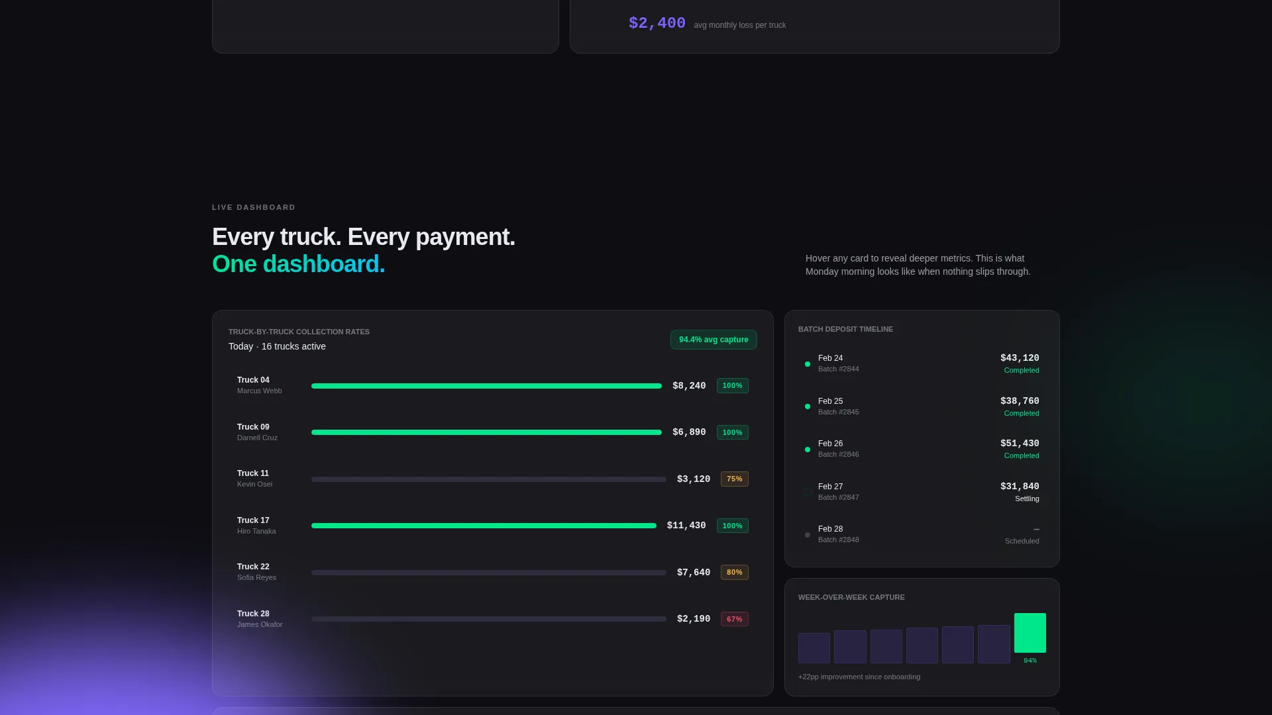
Task: Click the $51,430 deposit amount
Action: pos(1020,444)
